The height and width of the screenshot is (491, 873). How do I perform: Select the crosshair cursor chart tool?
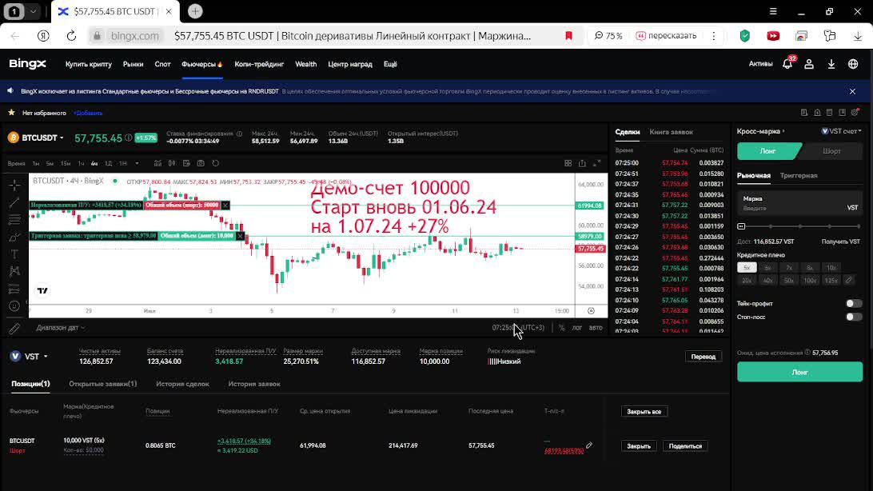(x=14, y=185)
